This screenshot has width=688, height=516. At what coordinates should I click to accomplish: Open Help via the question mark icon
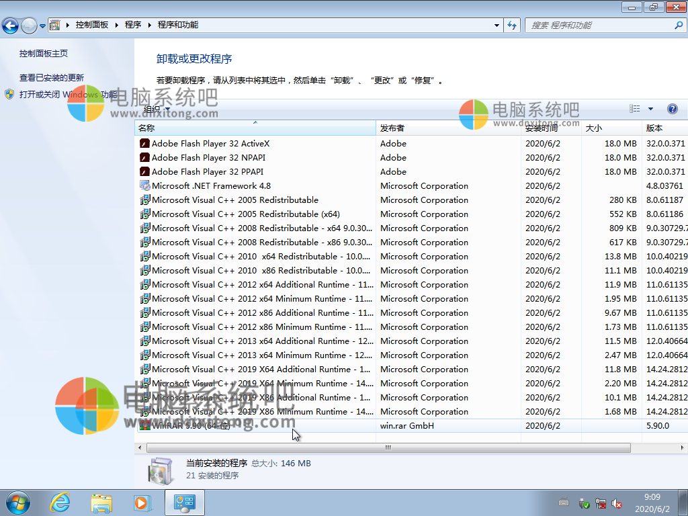pos(673,108)
